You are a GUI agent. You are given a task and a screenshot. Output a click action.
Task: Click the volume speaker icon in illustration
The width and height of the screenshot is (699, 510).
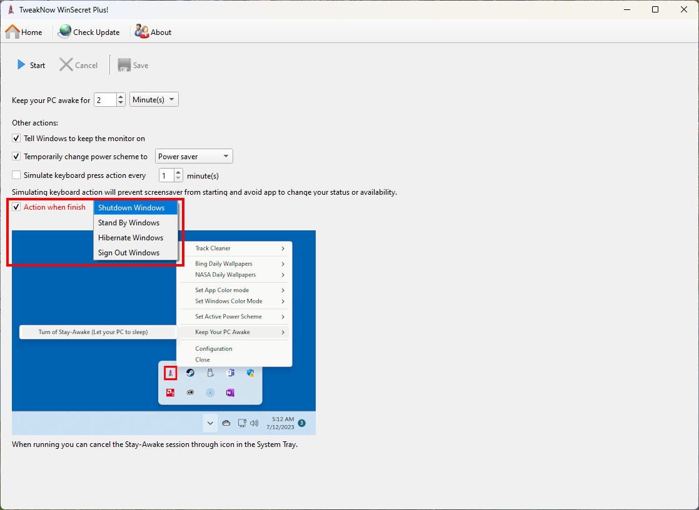pyautogui.click(x=254, y=423)
